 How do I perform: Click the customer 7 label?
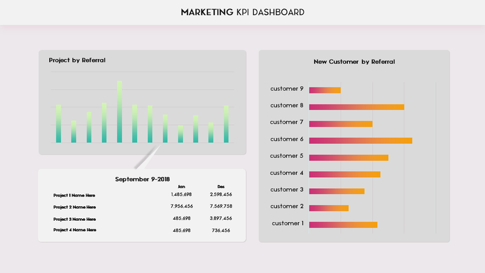point(286,123)
